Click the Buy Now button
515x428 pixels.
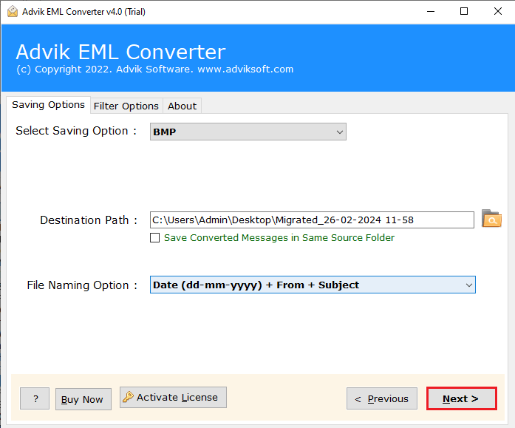(83, 399)
